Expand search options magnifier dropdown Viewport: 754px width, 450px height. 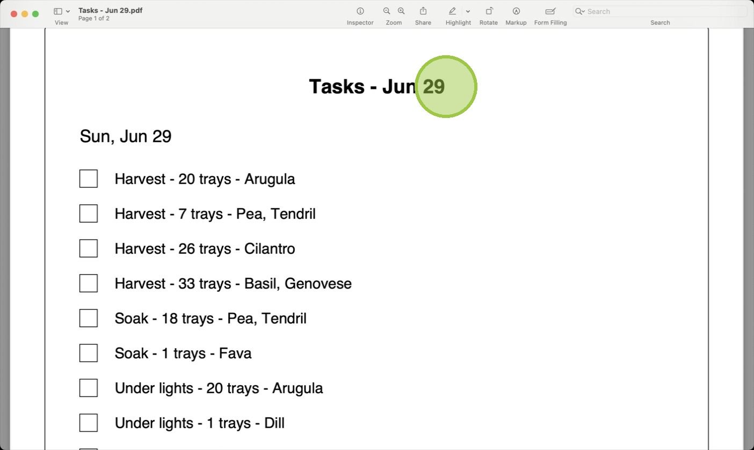580,11
